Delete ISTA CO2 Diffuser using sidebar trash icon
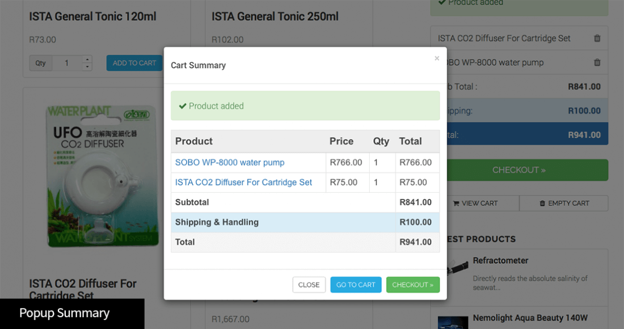Viewport: 624px width, 329px height. click(x=597, y=39)
